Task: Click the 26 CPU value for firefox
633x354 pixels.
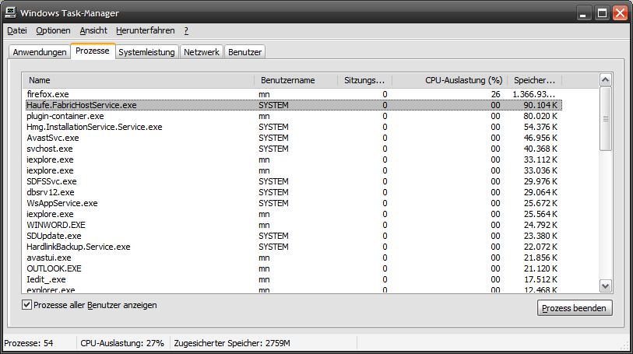Action: [x=496, y=94]
